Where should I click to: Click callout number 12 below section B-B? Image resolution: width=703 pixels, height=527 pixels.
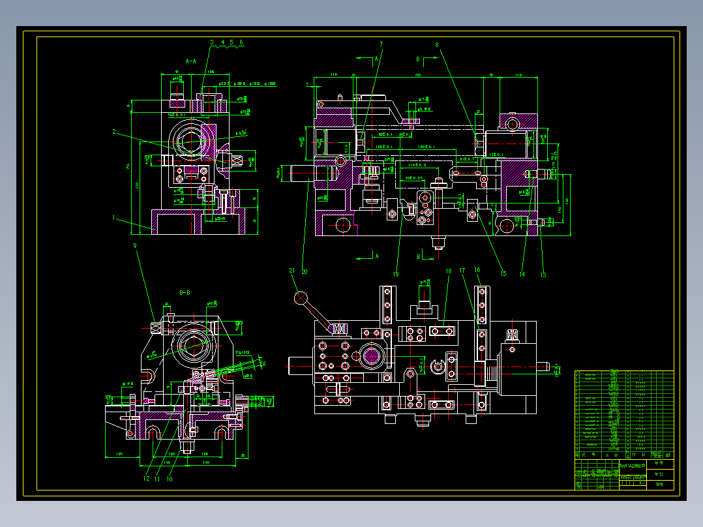click(146, 479)
